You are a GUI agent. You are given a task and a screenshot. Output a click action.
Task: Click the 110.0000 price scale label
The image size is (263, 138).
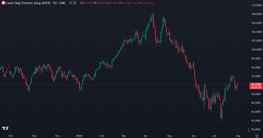tap(256, 5)
